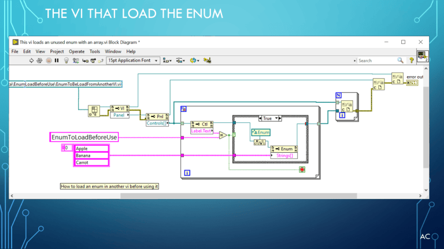Click the case selector increment arrow right of True
Image resolution: width=444 pixels, height=249 pixels.
tap(280, 119)
